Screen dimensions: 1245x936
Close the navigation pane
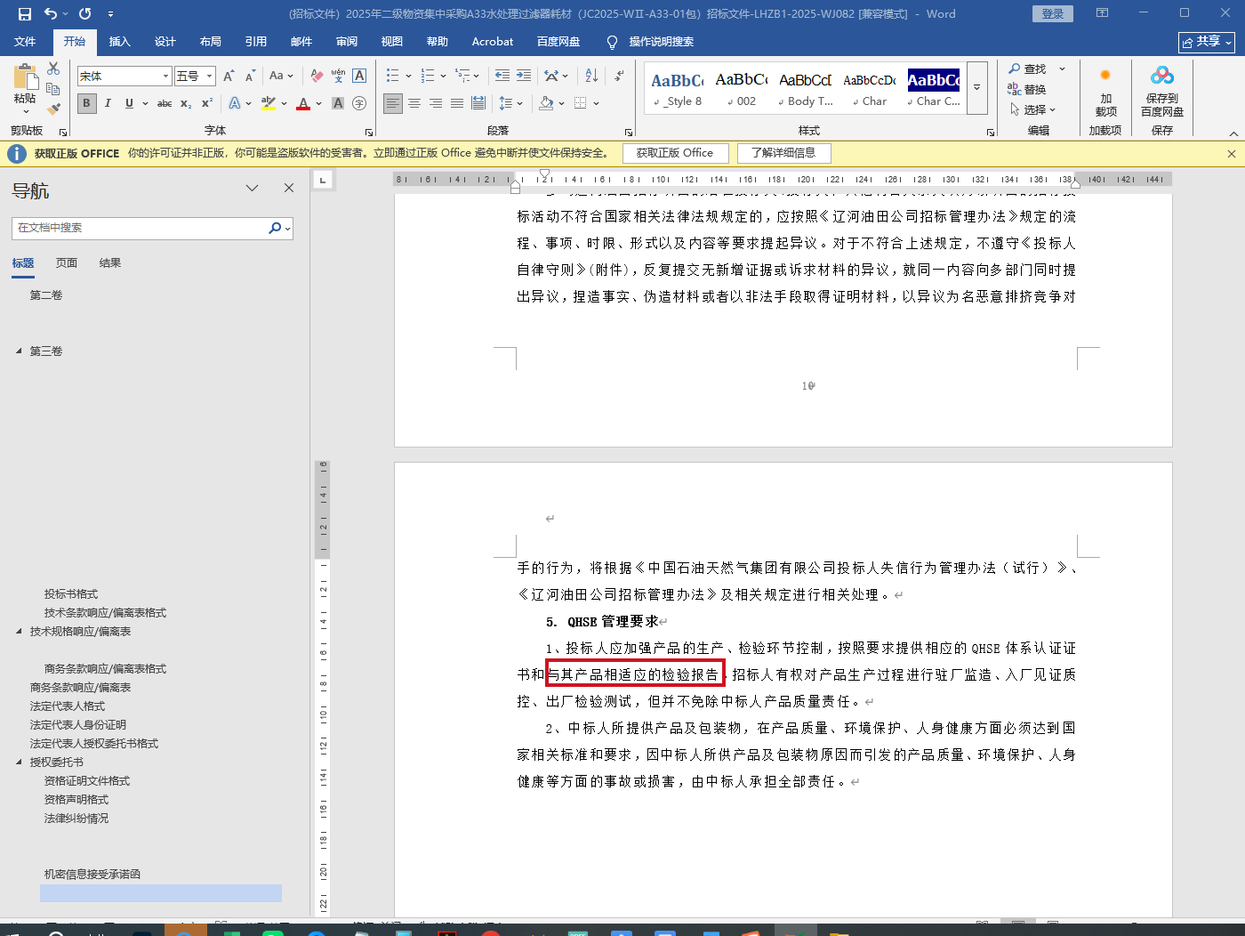coord(289,188)
